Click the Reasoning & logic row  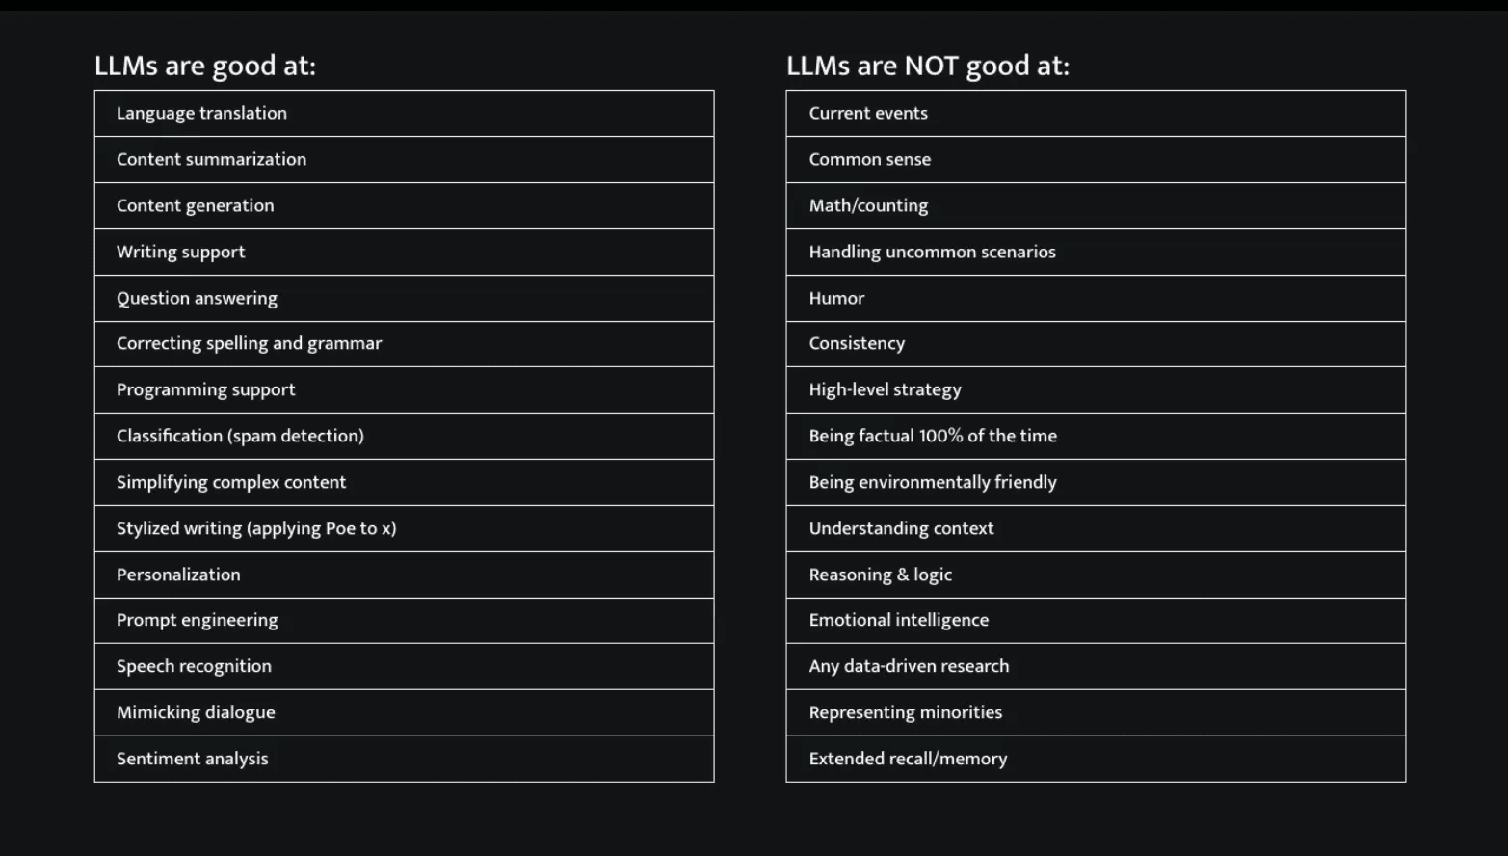(881, 575)
